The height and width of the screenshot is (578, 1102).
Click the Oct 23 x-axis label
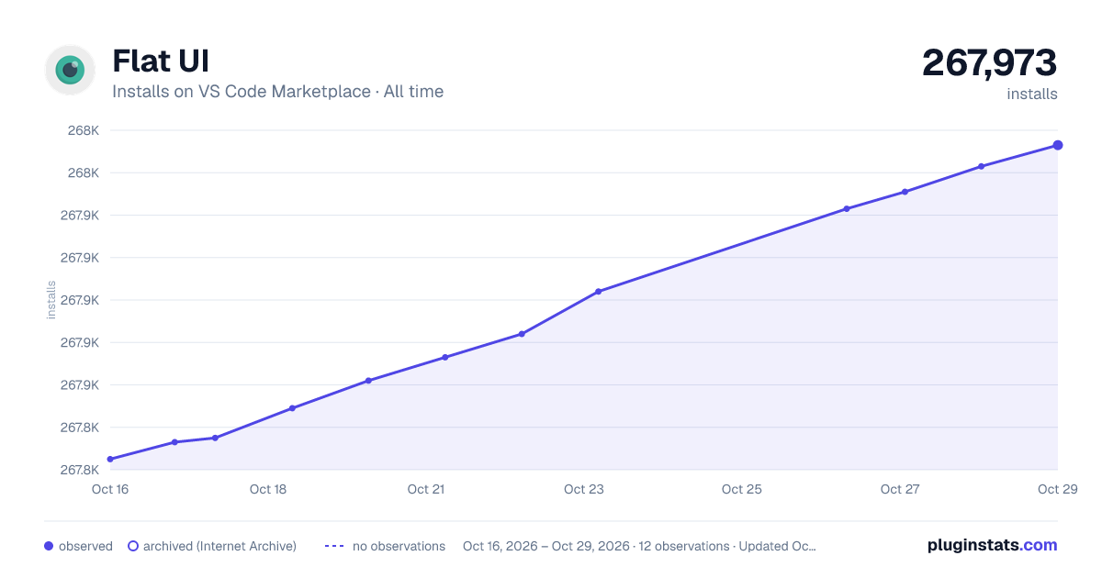coord(584,489)
